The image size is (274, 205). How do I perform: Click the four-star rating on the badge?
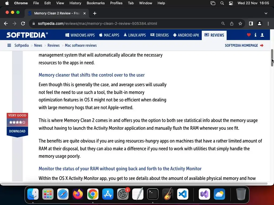pyautogui.click(x=17, y=122)
